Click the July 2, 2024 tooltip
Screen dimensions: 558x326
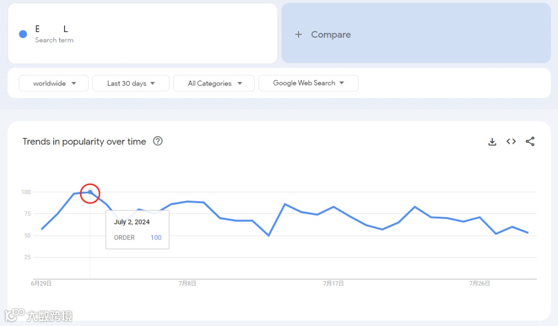tap(137, 230)
